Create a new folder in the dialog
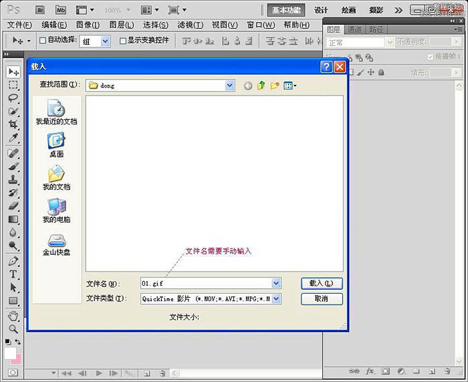Image resolution: width=468 pixels, height=382 pixels. tap(275, 86)
